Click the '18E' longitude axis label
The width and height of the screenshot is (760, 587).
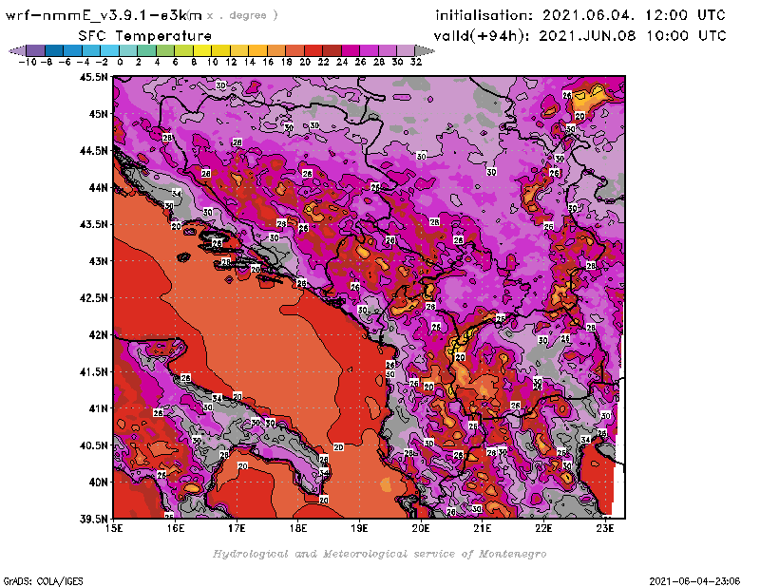(x=298, y=528)
